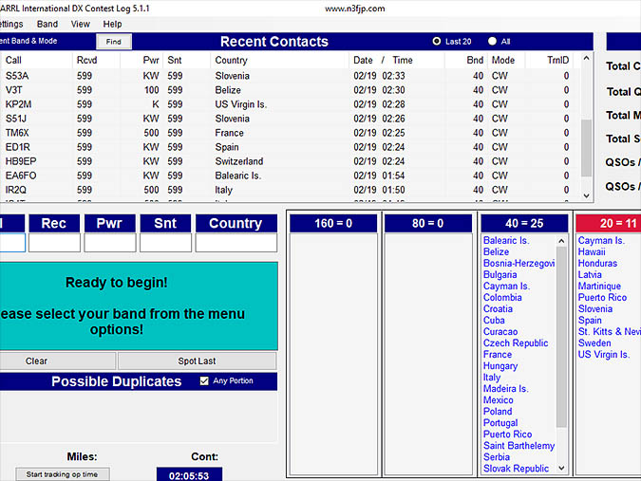Click the 80 = 0 band header
Screen dimensions: 641x481
(427, 223)
